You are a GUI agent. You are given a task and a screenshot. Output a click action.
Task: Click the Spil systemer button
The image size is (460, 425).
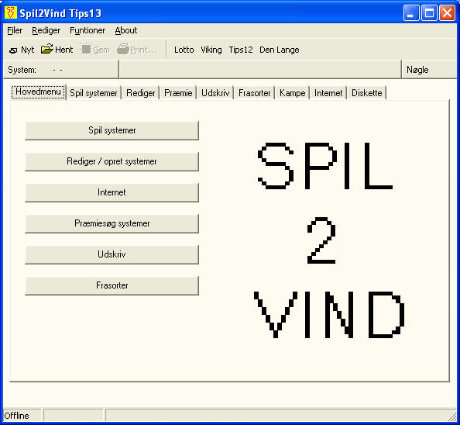pos(112,130)
